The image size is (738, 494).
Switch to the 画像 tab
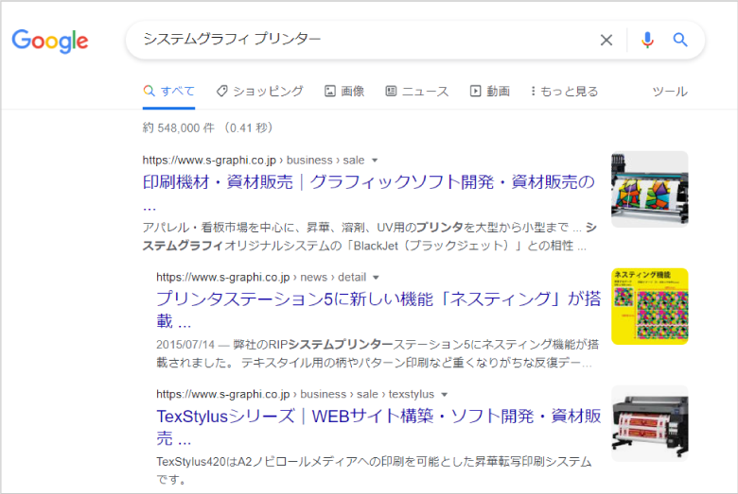point(344,92)
